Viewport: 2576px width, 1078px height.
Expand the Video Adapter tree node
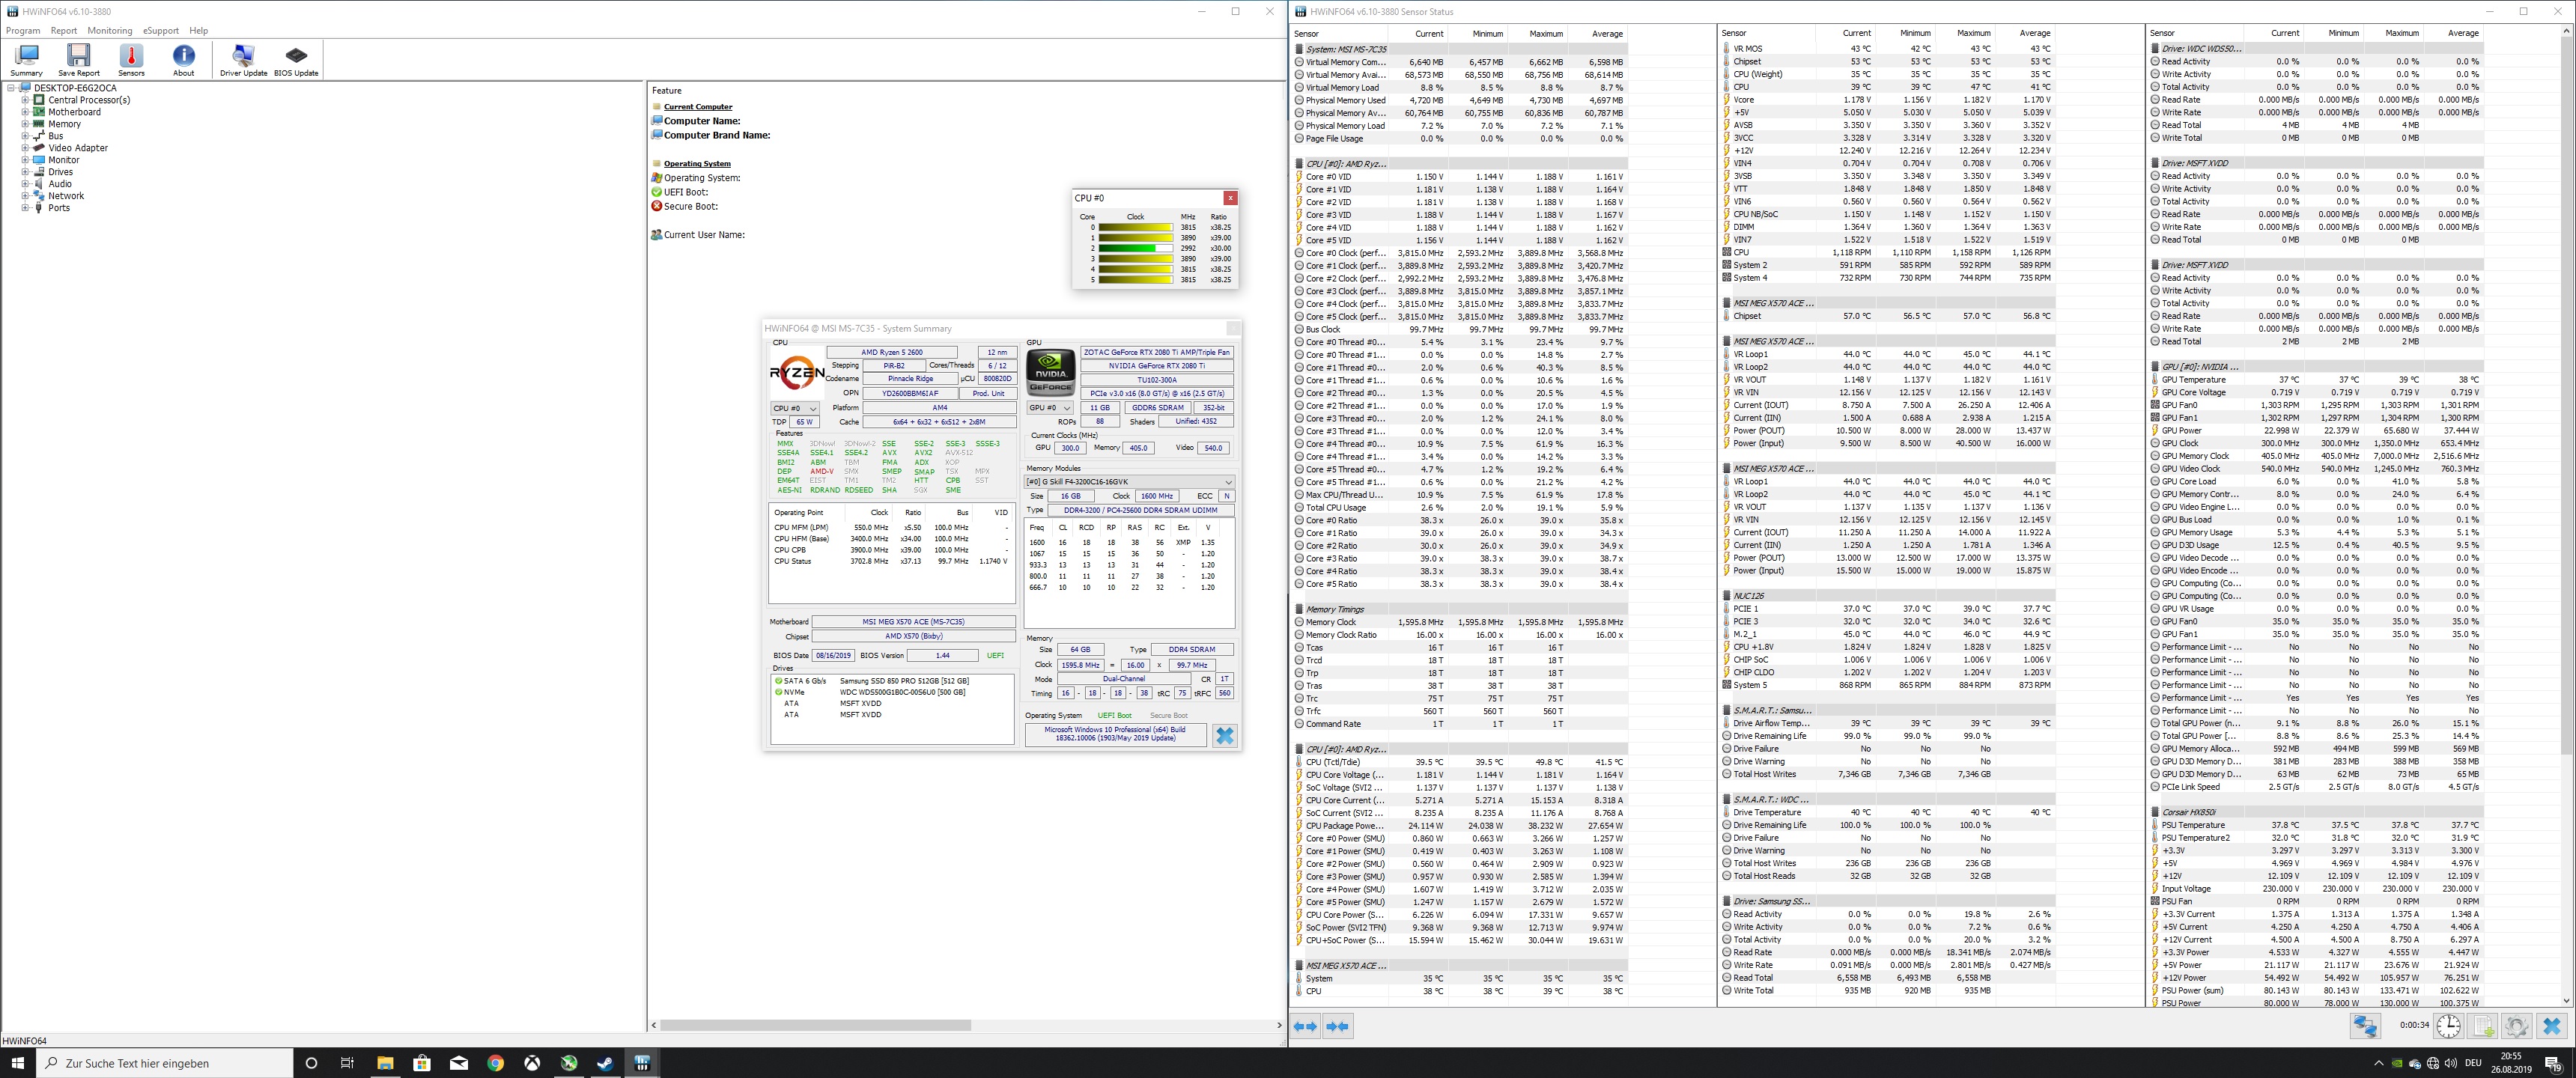click(x=25, y=148)
